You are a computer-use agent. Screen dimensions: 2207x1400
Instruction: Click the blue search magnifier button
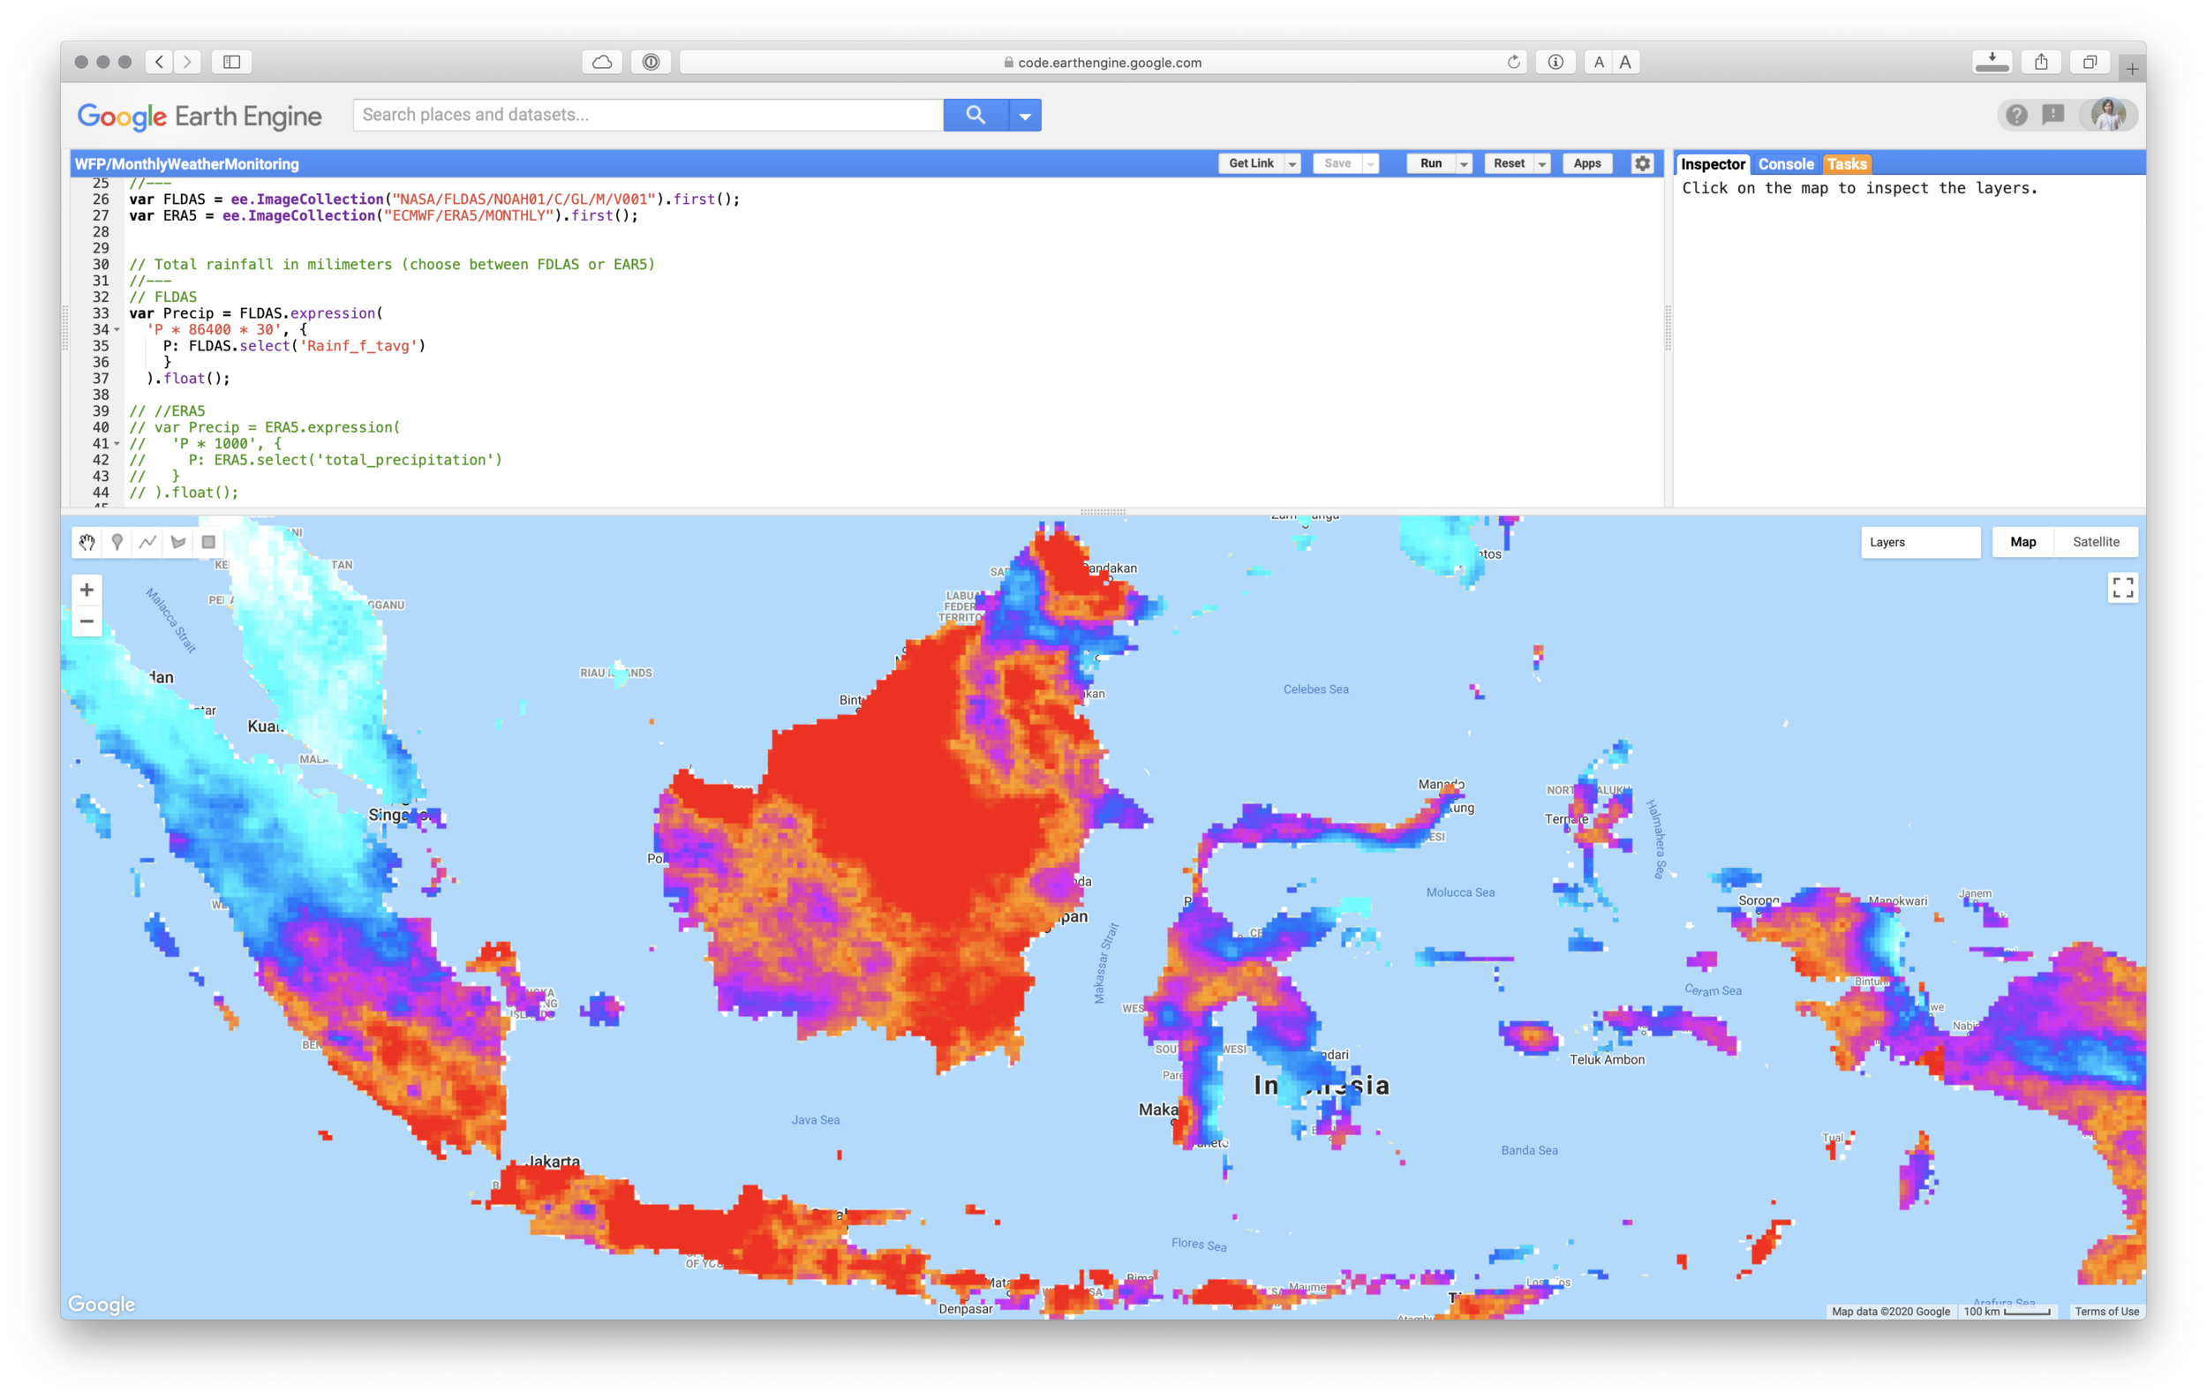(975, 116)
